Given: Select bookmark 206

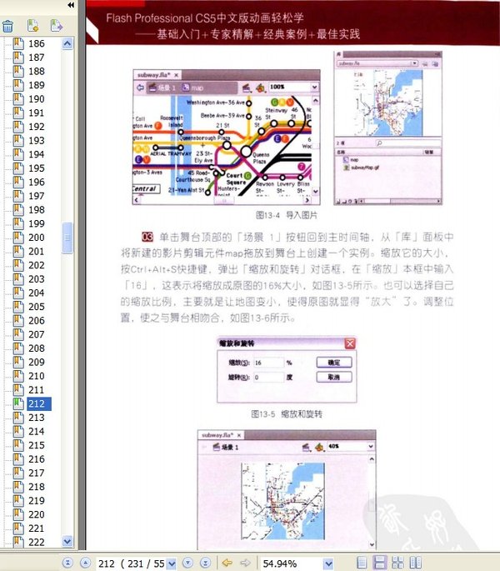Looking at the screenshot, I should pos(37,320).
